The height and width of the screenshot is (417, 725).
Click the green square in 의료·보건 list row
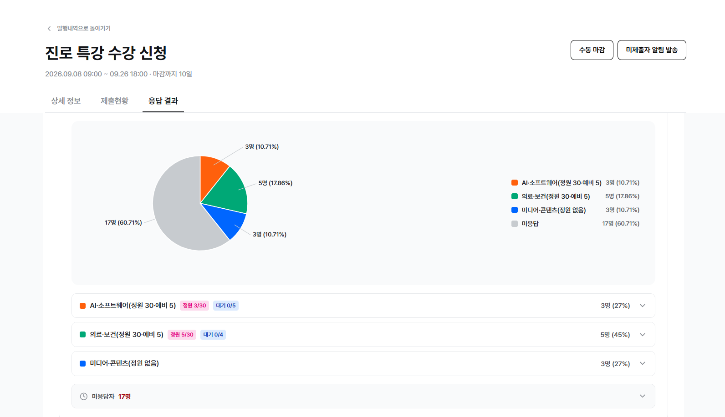click(x=83, y=335)
